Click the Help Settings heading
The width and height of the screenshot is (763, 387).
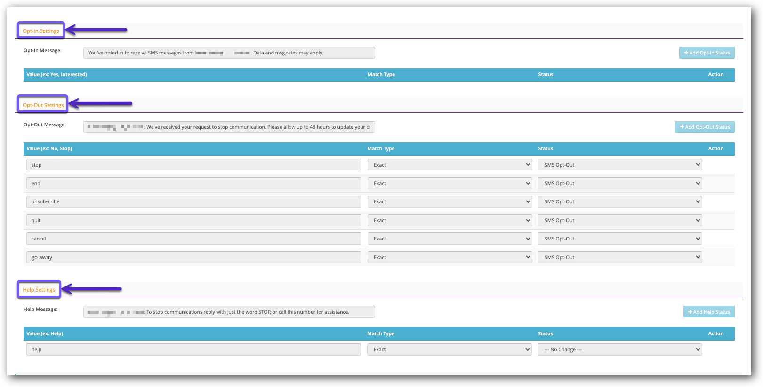(39, 290)
